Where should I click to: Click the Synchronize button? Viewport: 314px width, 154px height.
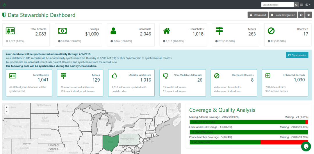(297, 55)
